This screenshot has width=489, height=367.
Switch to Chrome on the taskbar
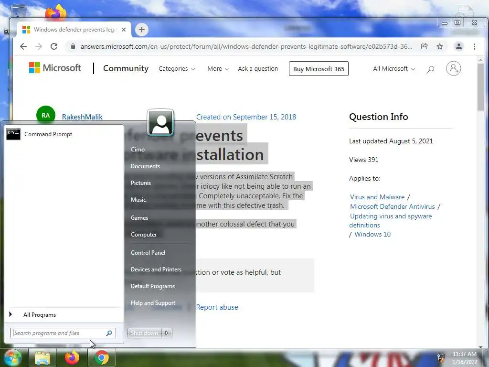(102, 357)
